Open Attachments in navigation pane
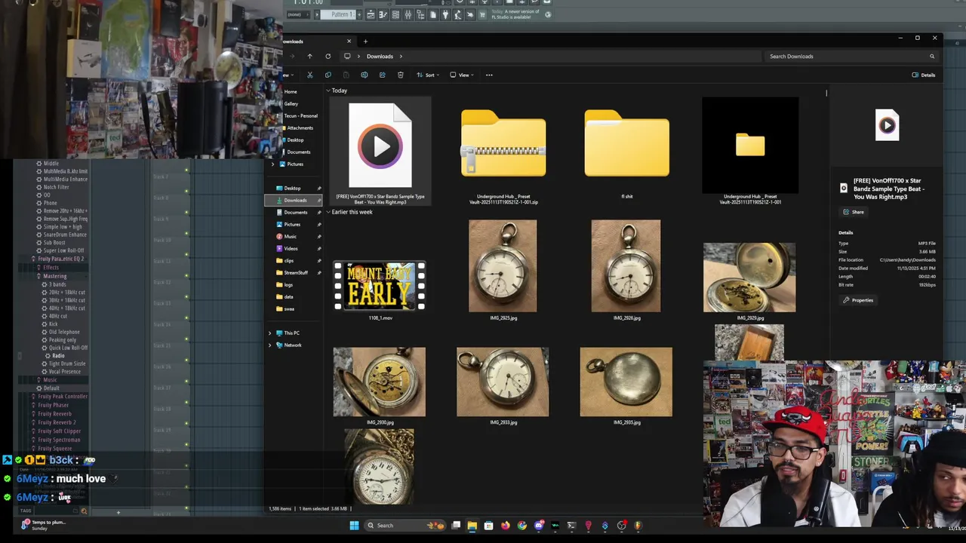This screenshot has height=543, width=966. [x=297, y=127]
